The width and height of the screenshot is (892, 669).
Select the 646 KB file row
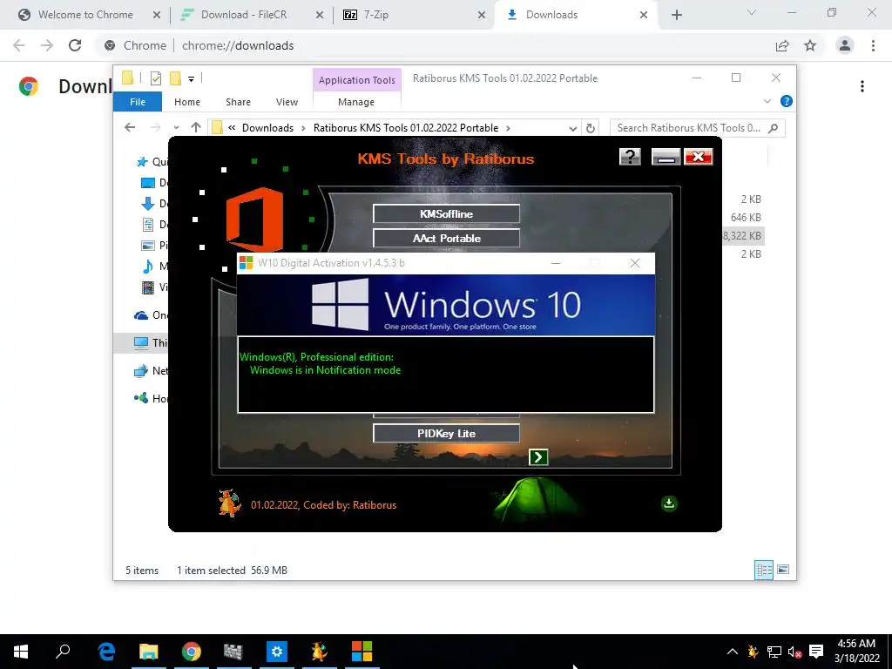pos(746,217)
